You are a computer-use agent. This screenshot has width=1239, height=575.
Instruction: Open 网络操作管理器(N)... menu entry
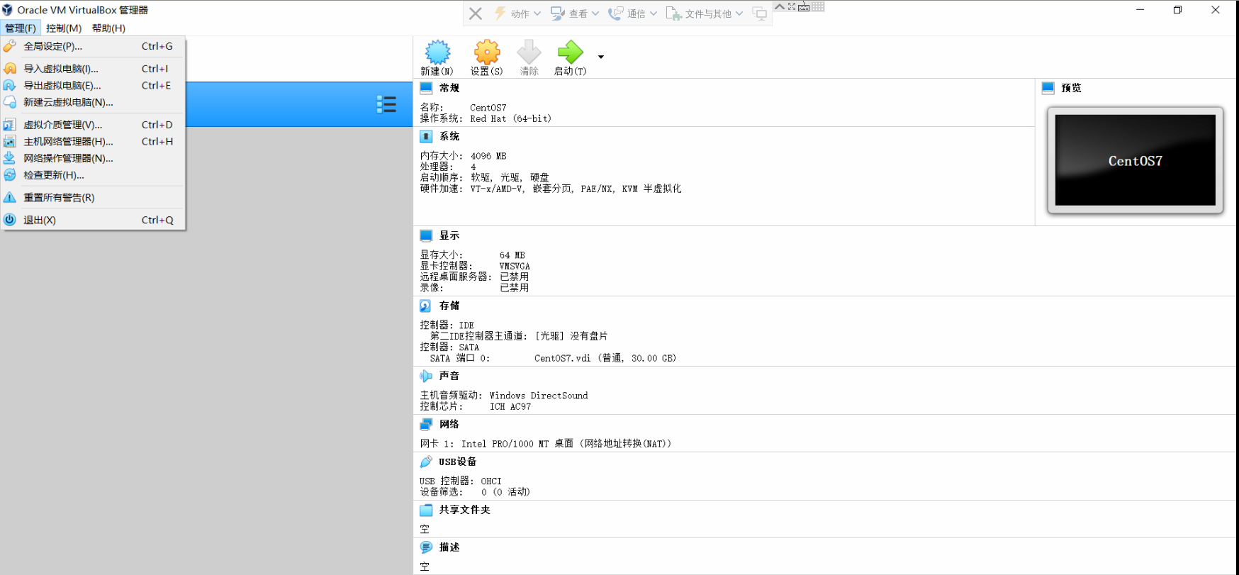pyautogui.click(x=93, y=158)
